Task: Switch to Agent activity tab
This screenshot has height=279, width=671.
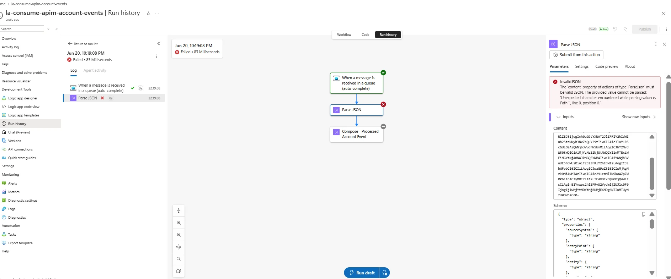Action: click(95, 71)
